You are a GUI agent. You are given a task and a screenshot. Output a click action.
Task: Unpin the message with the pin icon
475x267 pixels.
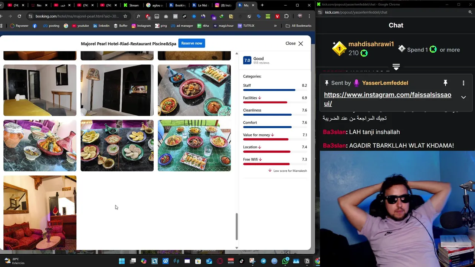(x=445, y=83)
